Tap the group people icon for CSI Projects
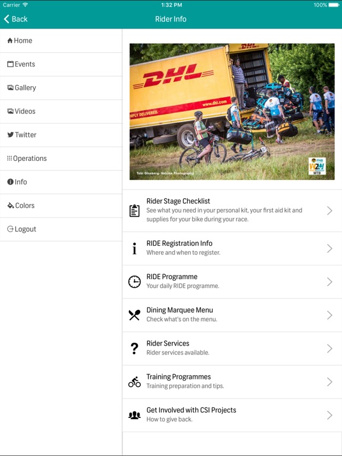 point(134,415)
